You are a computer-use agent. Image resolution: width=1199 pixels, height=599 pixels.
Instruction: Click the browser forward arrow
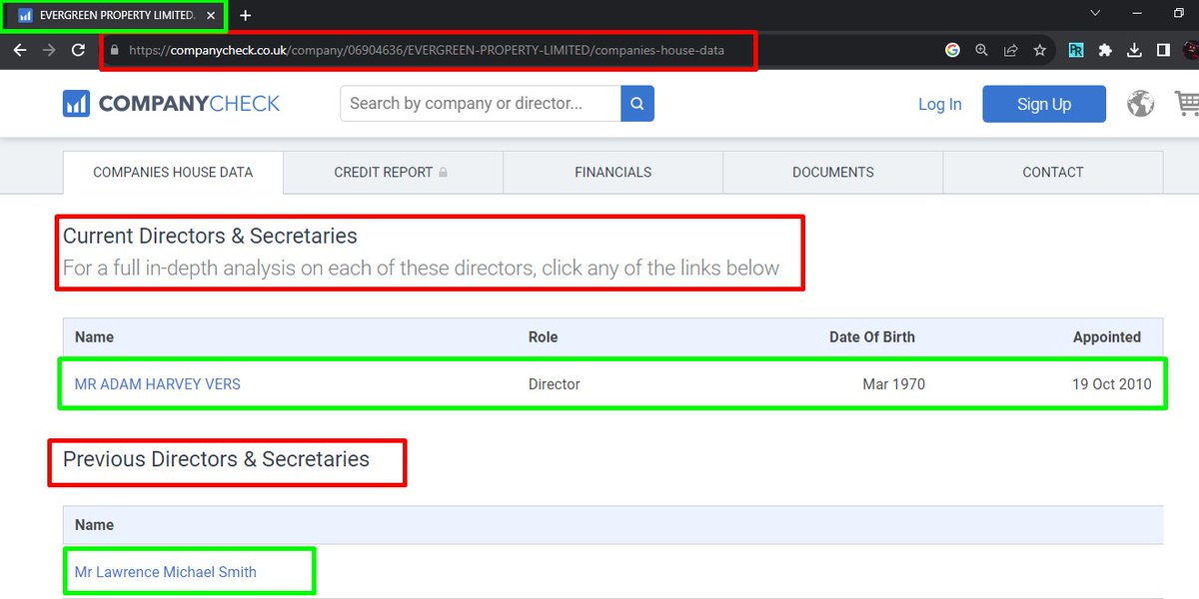point(49,49)
